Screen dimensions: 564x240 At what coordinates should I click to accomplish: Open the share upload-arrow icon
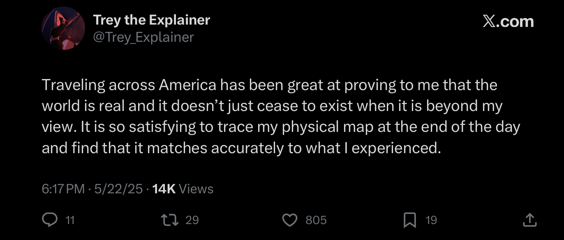pos(529,220)
